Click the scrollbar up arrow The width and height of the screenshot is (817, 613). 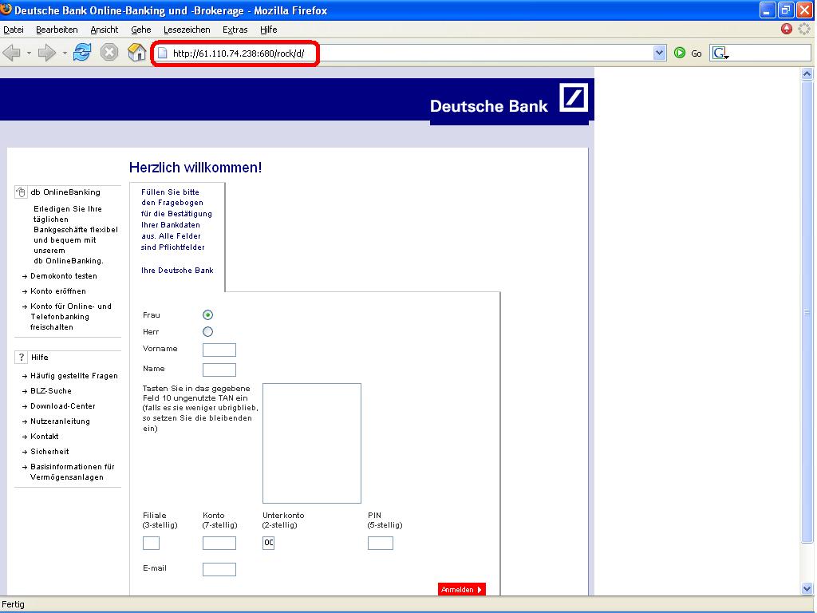click(807, 73)
